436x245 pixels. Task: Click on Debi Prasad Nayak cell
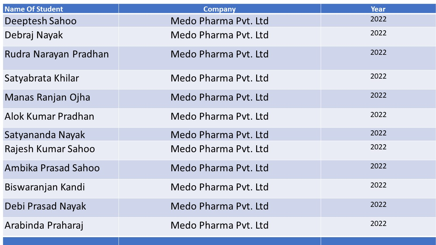[61, 208]
